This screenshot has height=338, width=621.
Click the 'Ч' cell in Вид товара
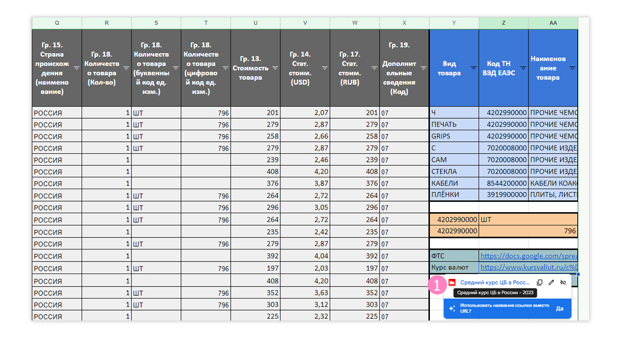[x=454, y=112]
